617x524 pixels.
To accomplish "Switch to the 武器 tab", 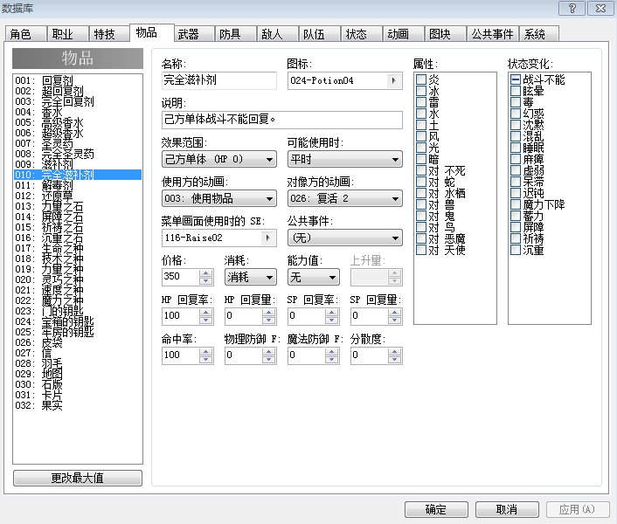I will coord(194,34).
